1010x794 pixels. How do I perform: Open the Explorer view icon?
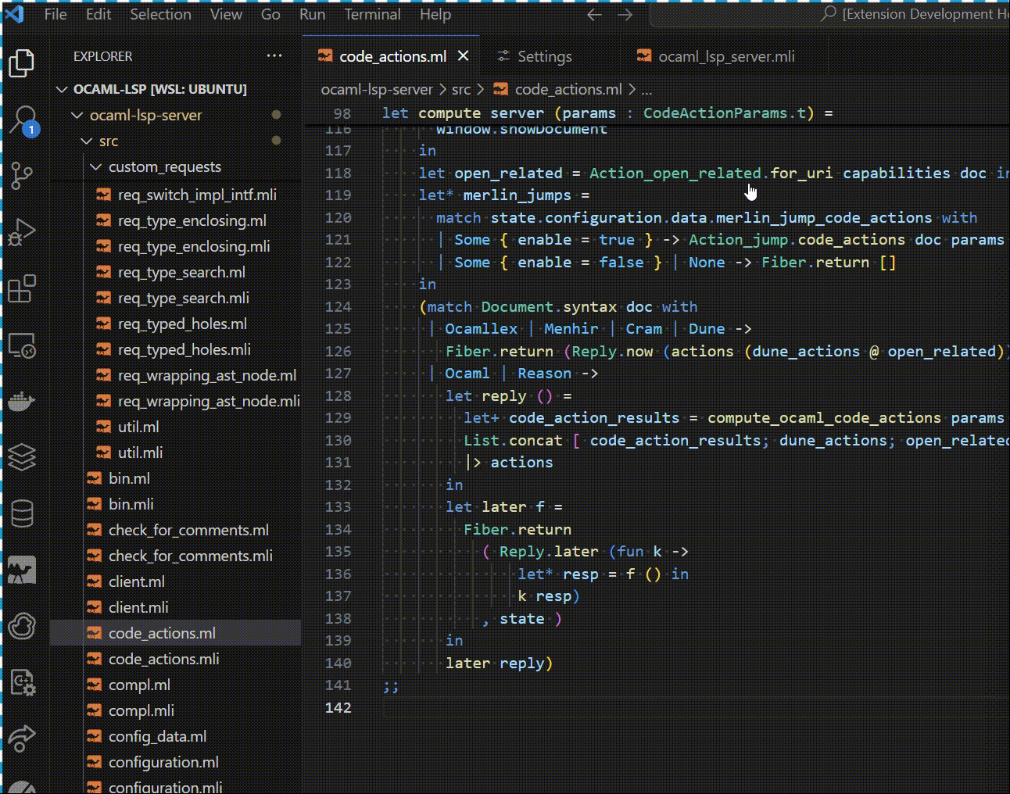click(x=22, y=63)
